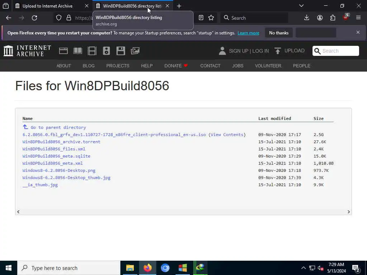Open the Internet Archive texts book icon
This screenshot has height=275, width=367.
(x=78, y=51)
